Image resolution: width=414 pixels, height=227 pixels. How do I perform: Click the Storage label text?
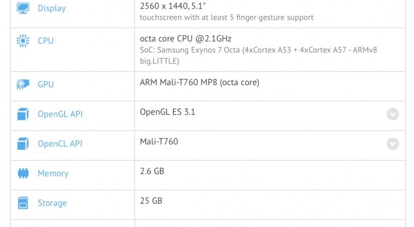pos(52,203)
